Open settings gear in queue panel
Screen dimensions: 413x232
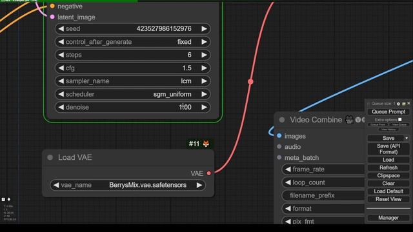pos(398,104)
